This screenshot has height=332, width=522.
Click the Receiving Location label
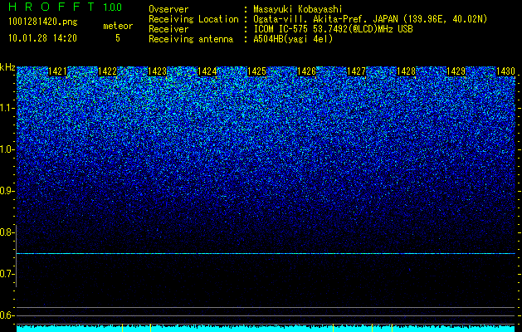(193, 19)
